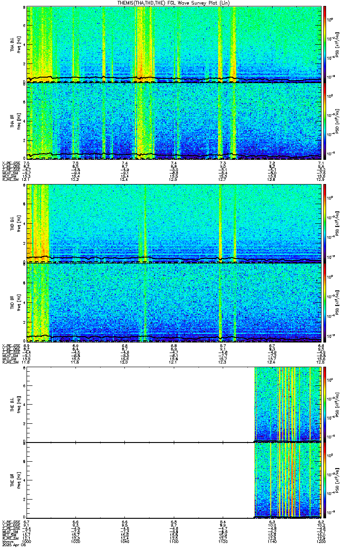Click the THE B∥ freq [Hz] axis label
This screenshot has width=343, height=548.
(x=19, y=480)
